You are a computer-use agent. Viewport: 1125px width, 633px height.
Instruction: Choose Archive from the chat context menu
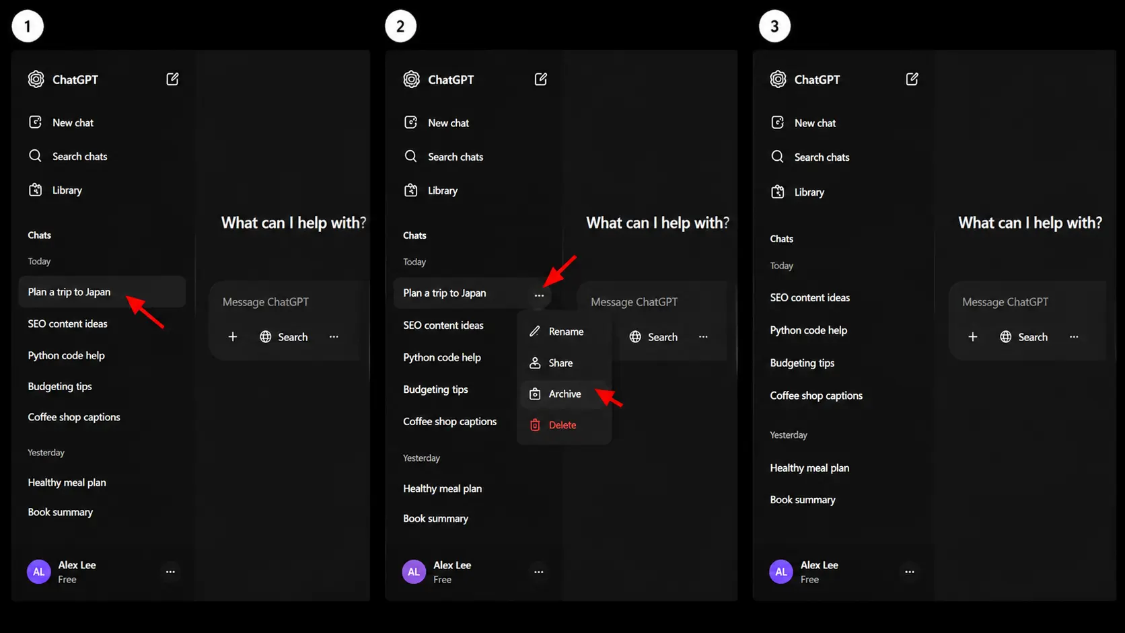click(564, 394)
